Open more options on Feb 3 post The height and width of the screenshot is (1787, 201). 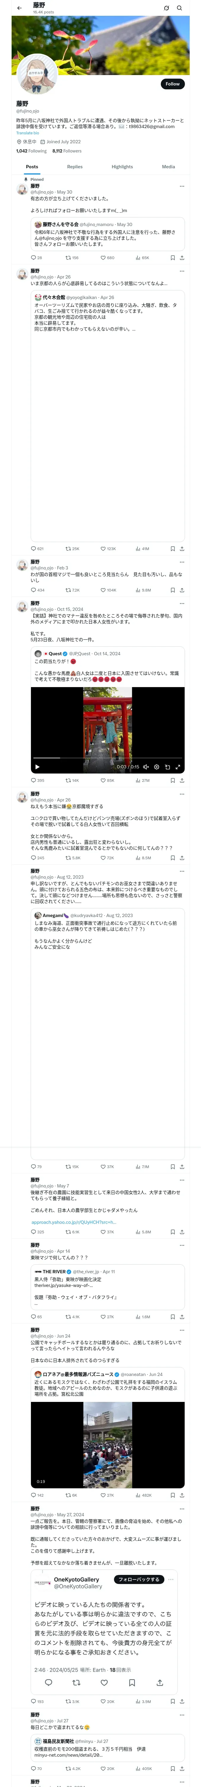click(182, 562)
